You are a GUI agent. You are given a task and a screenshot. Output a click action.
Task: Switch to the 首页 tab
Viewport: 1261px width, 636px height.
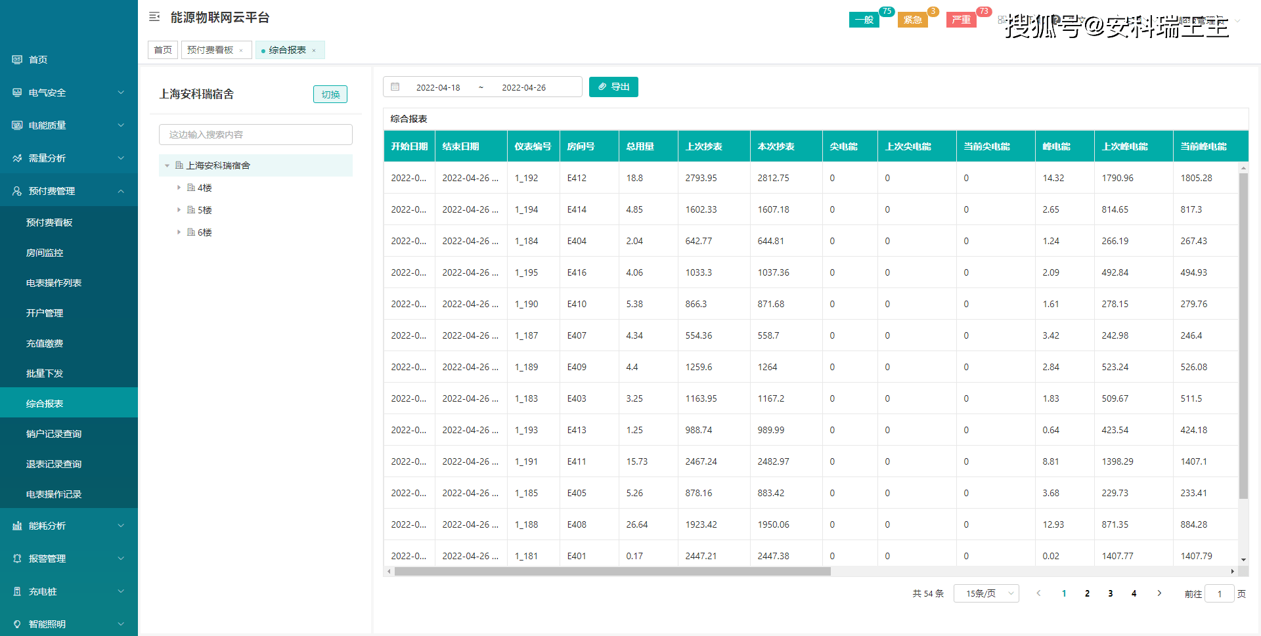(163, 50)
